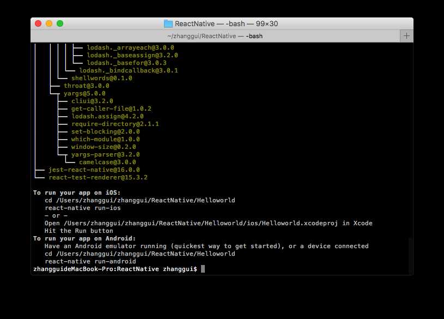Click the terminal's vertical scrollbar
This screenshot has height=319, width=444.
coord(411,255)
